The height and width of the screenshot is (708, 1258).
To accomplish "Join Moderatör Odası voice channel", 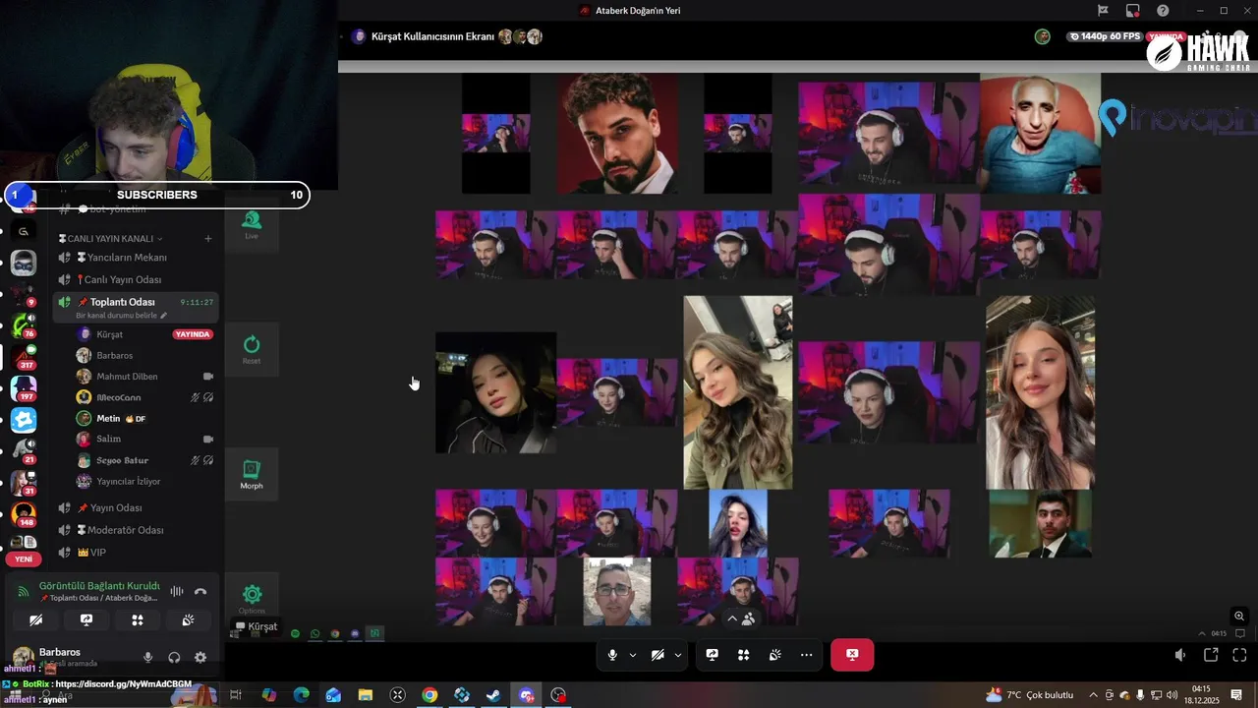I will click(137, 531).
